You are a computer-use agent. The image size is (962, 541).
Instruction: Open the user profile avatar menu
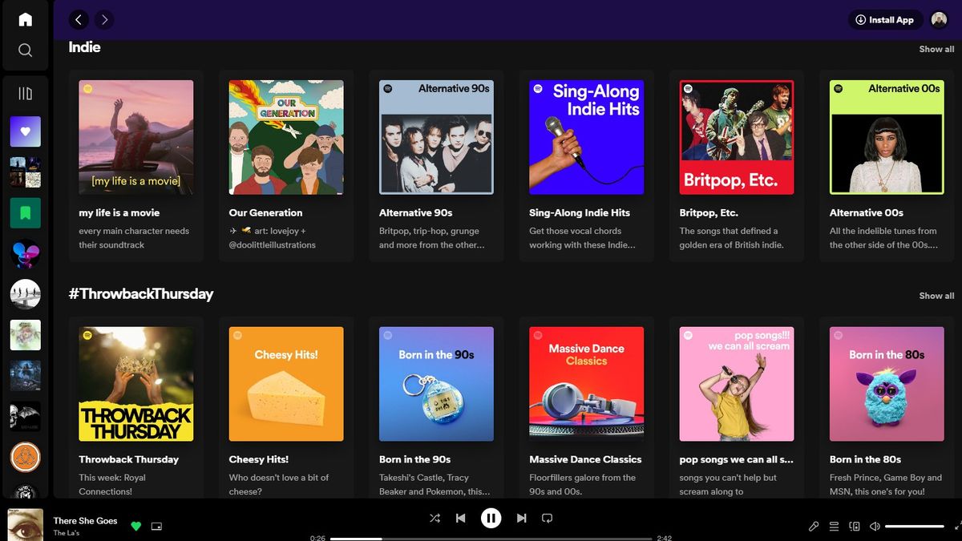click(x=939, y=20)
